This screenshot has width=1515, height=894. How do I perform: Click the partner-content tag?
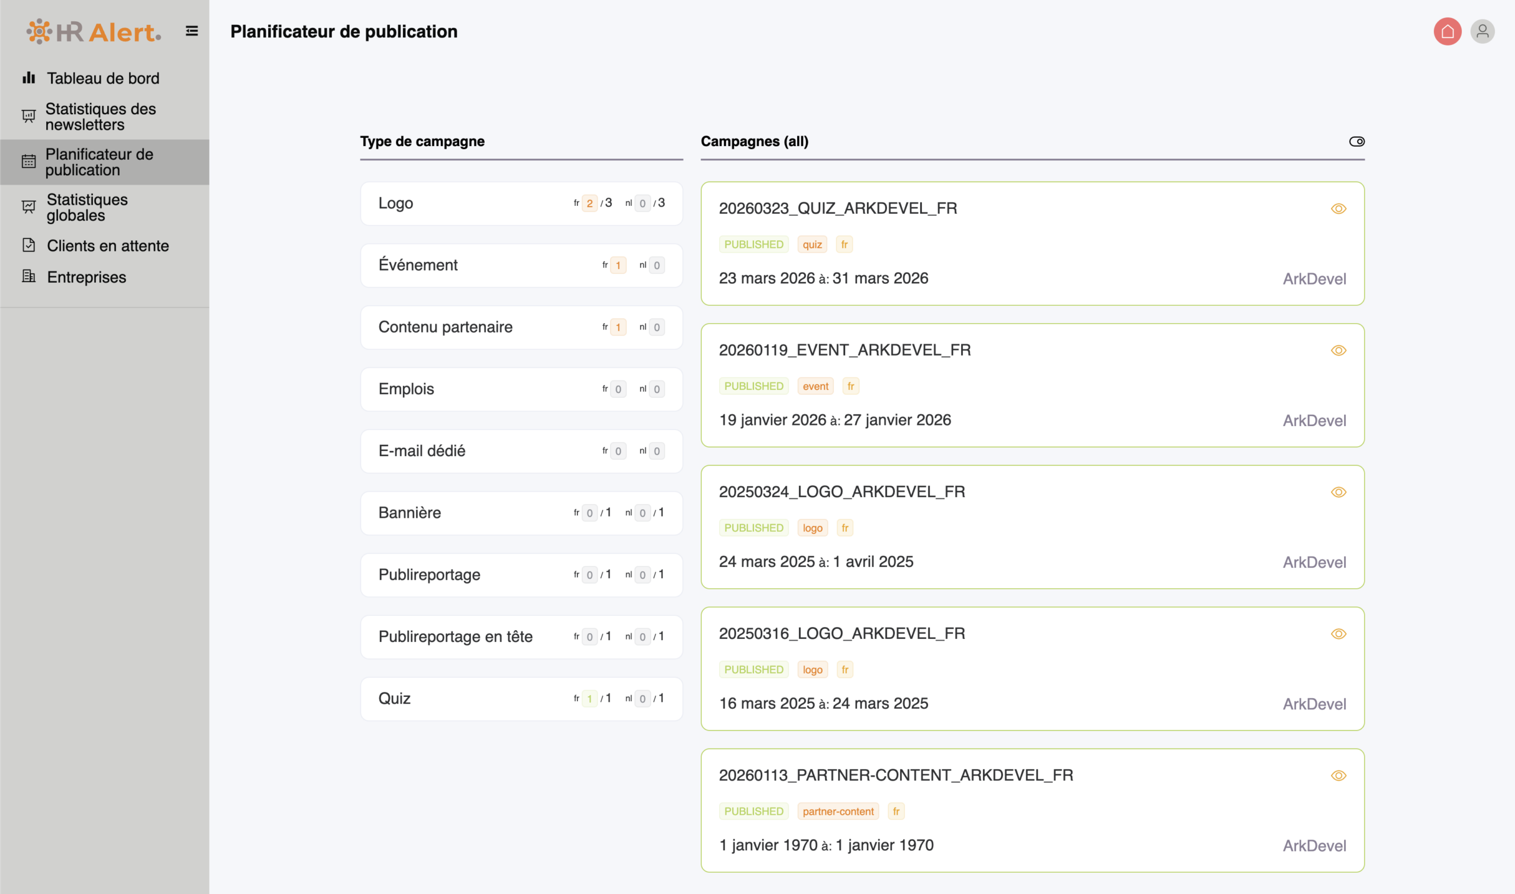[837, 812]
